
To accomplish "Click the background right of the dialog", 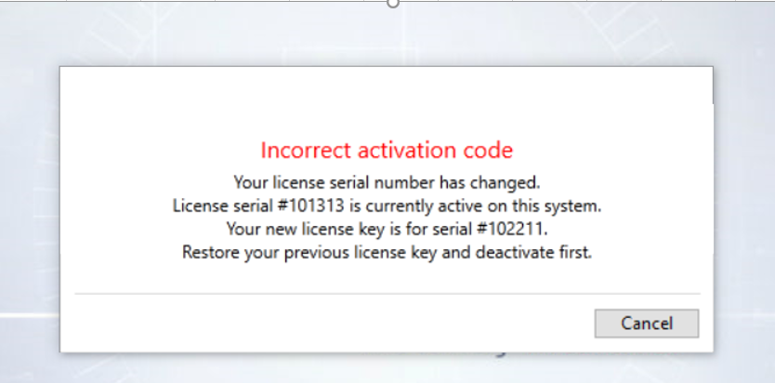I will pos(745,205).
